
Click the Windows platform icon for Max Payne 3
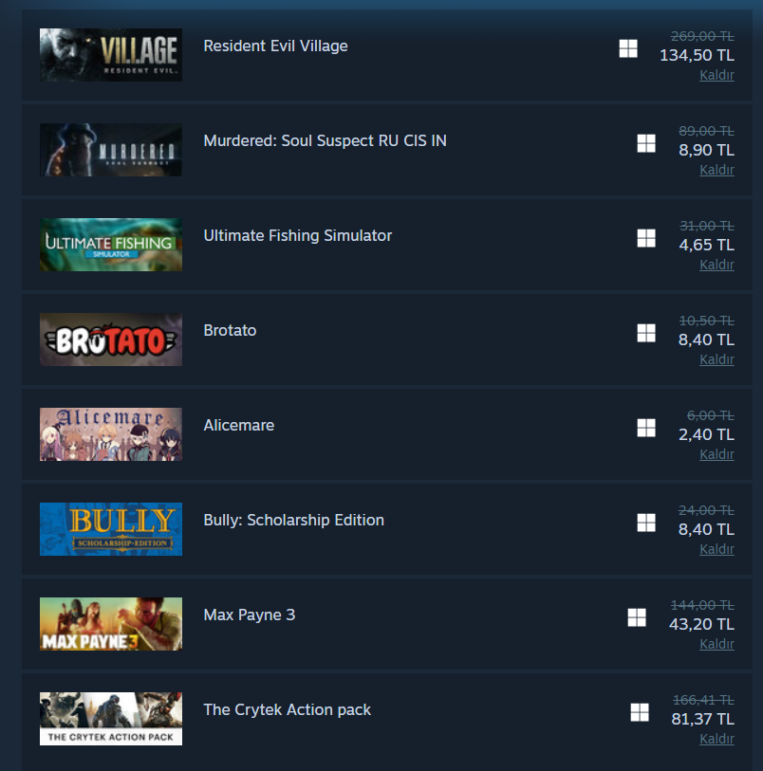(637, 618)
